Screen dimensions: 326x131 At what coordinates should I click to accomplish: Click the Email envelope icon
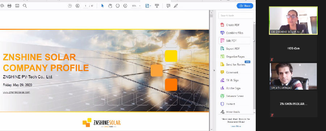(17, 6)
